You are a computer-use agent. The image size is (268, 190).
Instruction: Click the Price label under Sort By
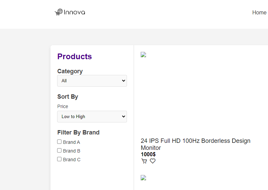[x=62, y=106]
